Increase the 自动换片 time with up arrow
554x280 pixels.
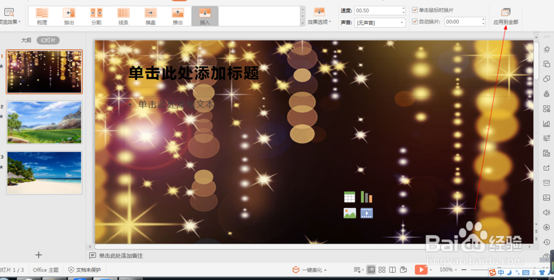point(483,19)
